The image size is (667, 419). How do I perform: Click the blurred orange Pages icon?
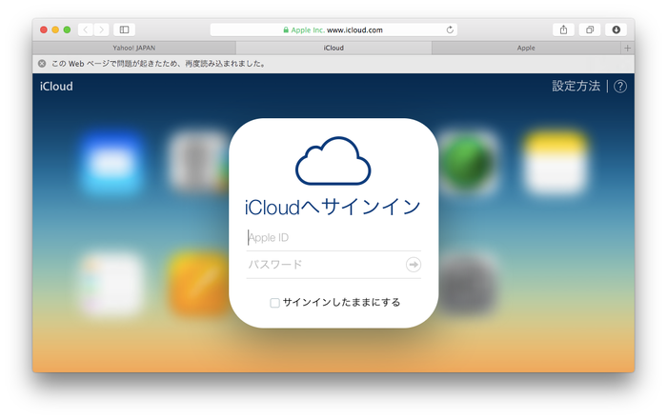199,284
